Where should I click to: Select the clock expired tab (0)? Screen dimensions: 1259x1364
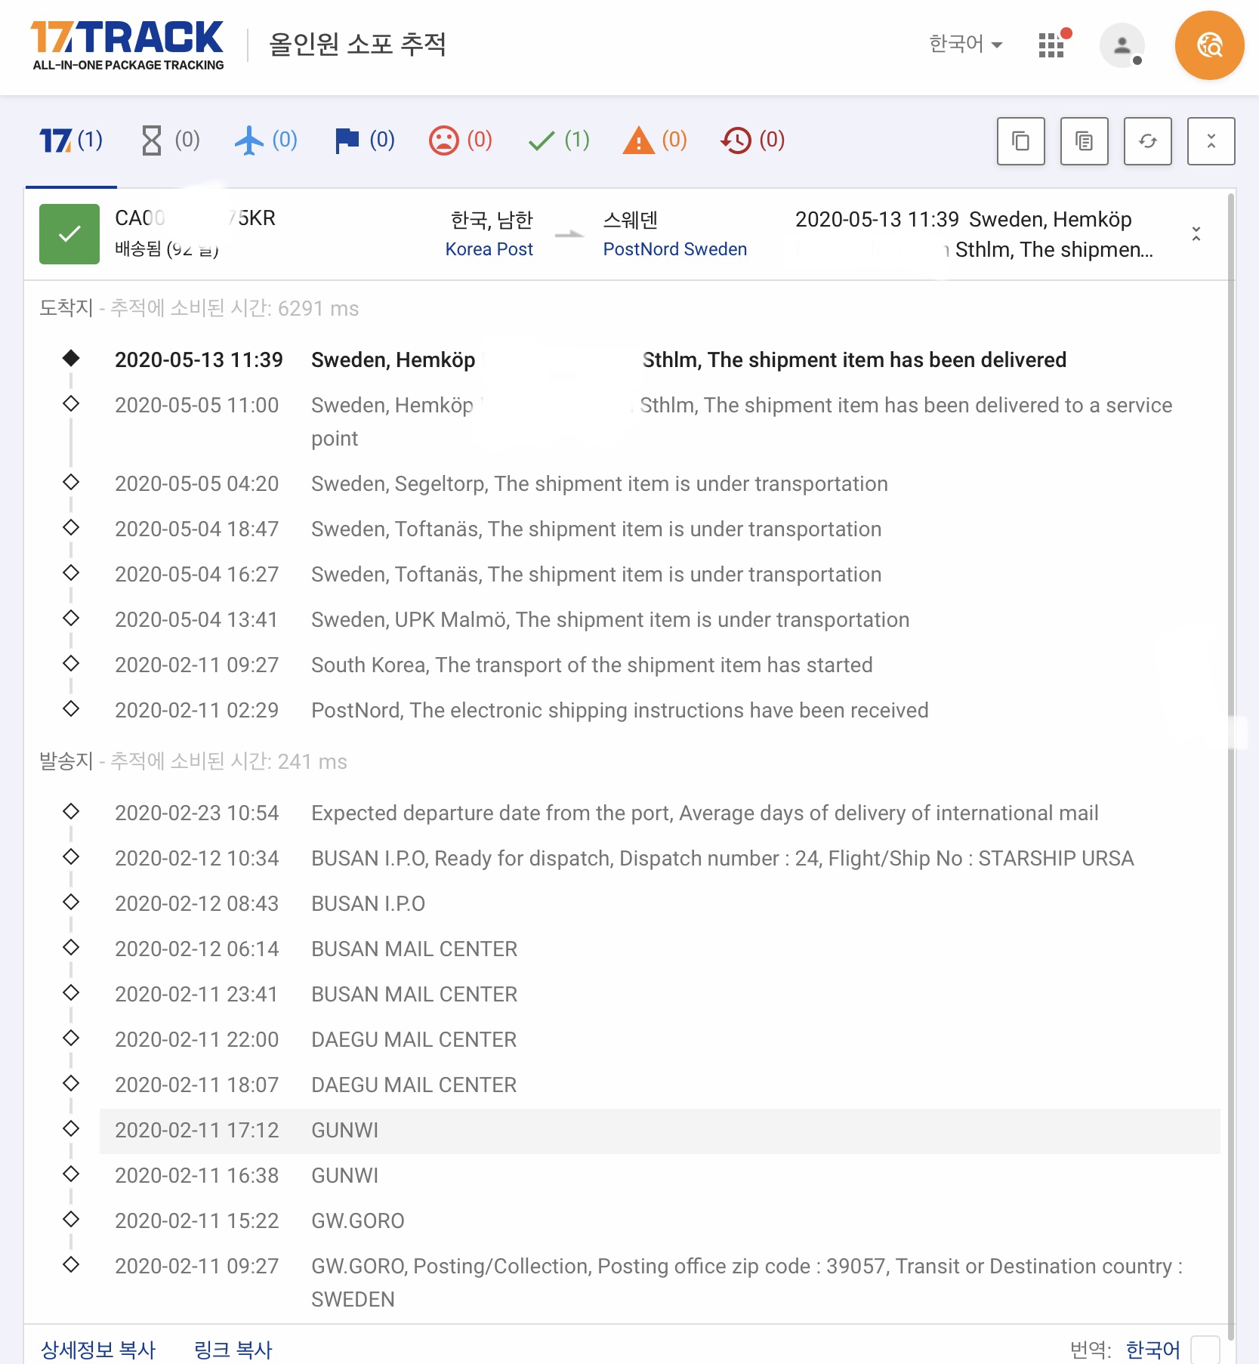[753, 140]
